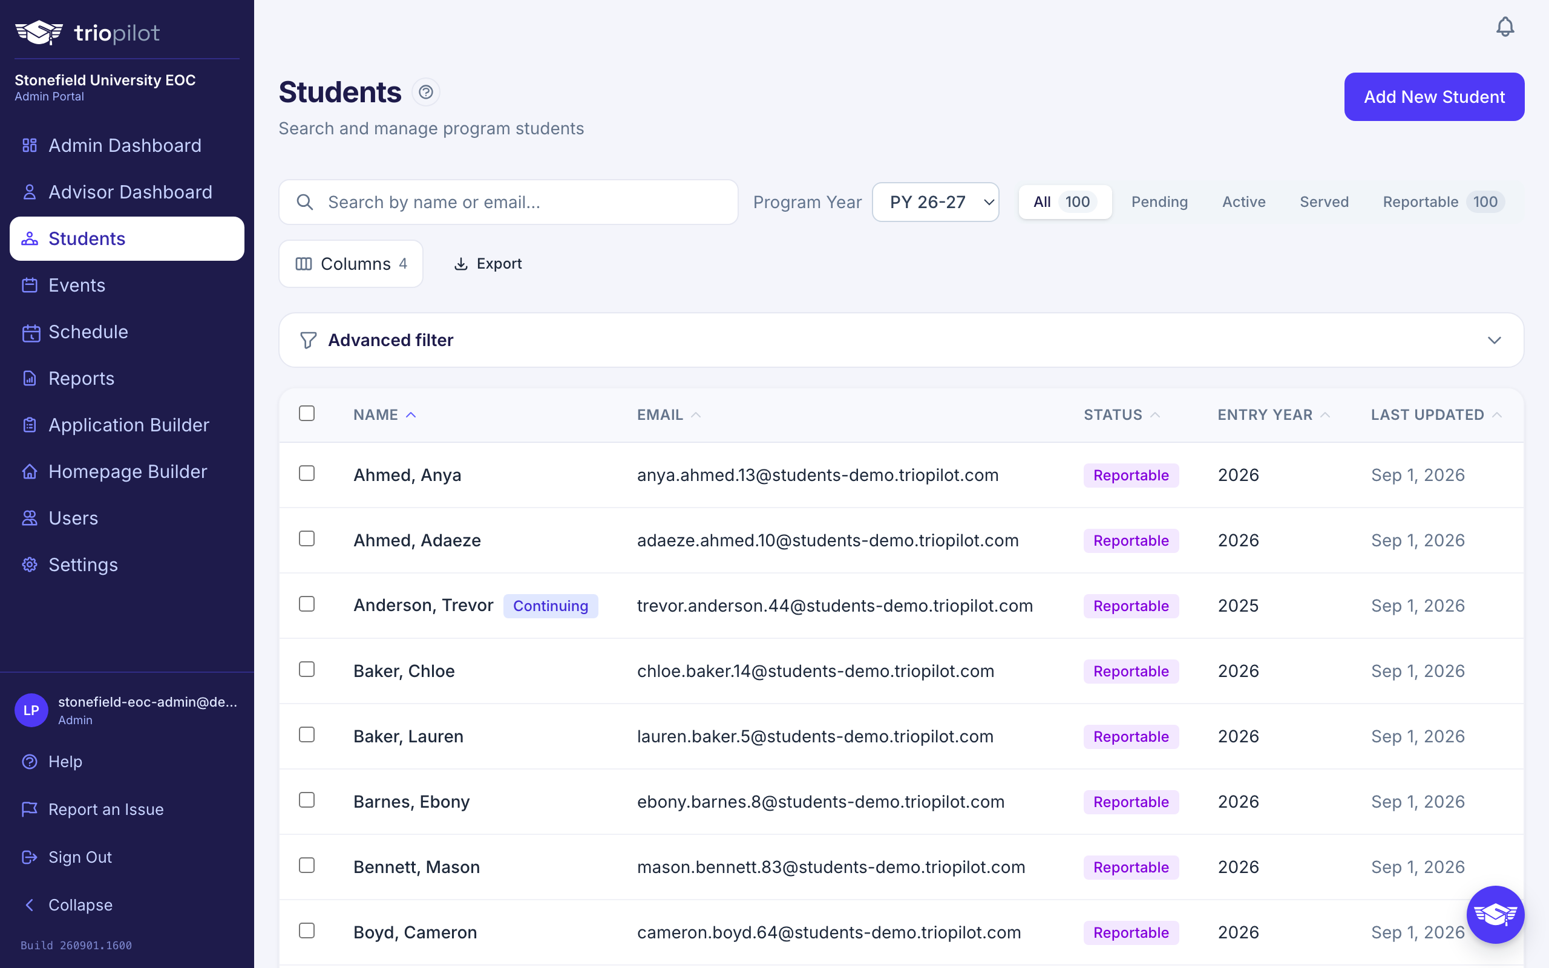Click the Users group icon
This screenshot has height=968, width=1549.
pyautogui.click(x=30, y=518)
